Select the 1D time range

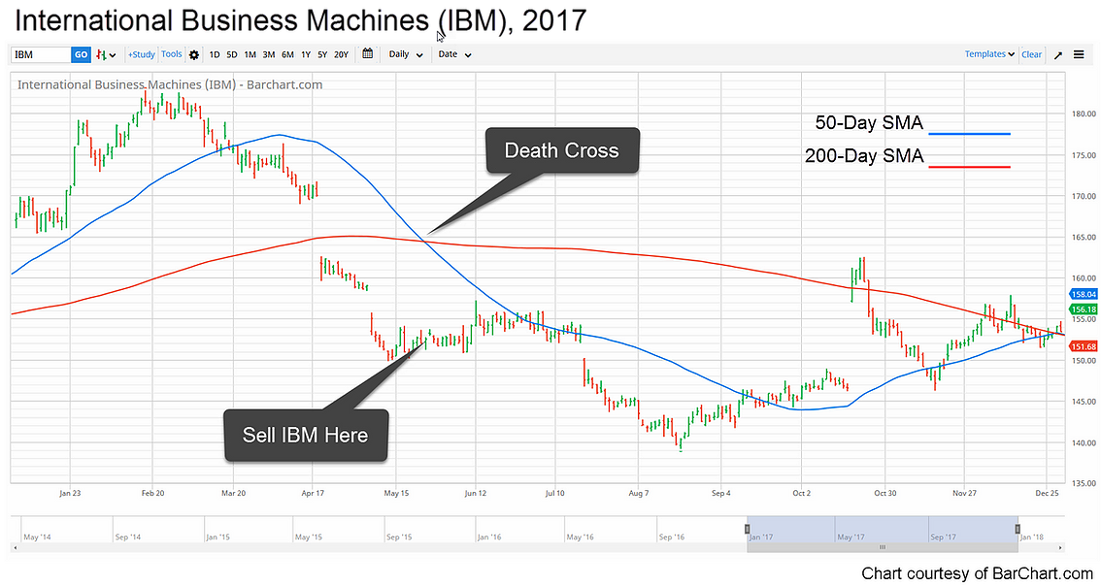(215, 54)
